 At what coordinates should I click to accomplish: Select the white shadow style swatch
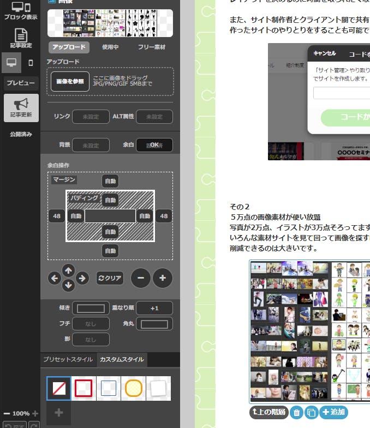158,388
